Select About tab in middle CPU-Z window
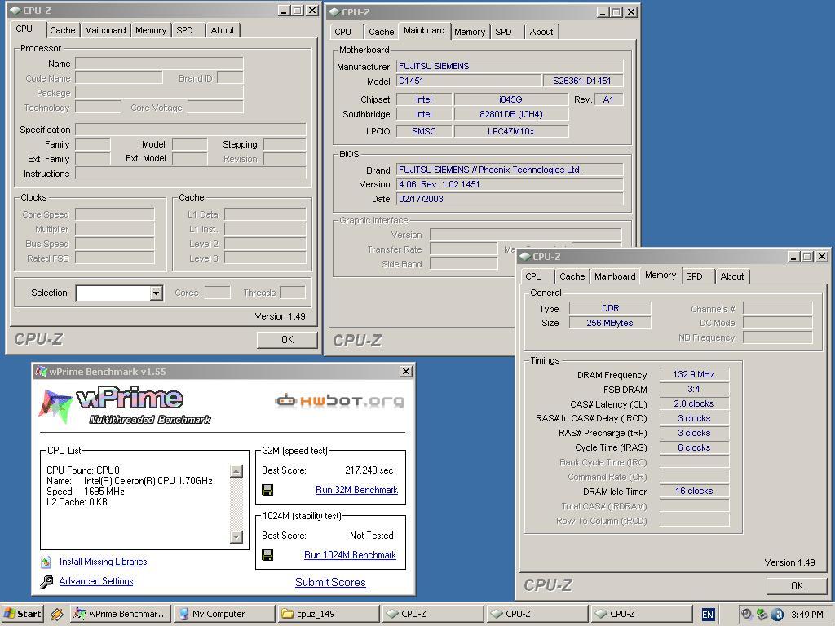835x626 pixels. coord(541,32)
